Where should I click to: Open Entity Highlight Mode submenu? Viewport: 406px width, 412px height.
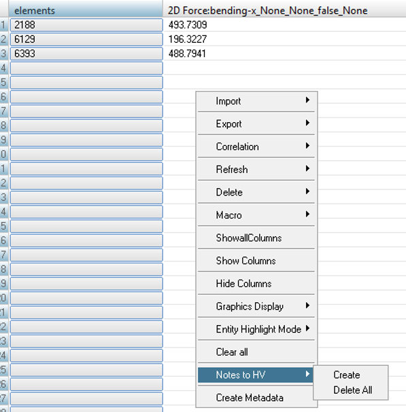coord(256,329)
